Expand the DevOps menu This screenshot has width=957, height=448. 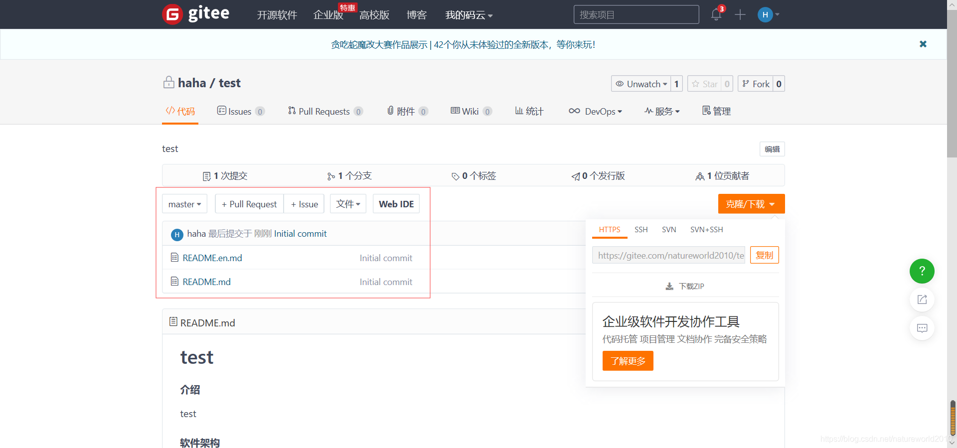(596, 111)
